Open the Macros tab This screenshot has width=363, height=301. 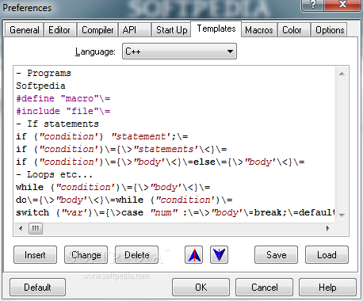click(259, 30)
